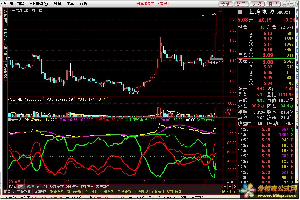Click sell level ⑤ price 5.13
300x200 pixels.
(268, 33)
